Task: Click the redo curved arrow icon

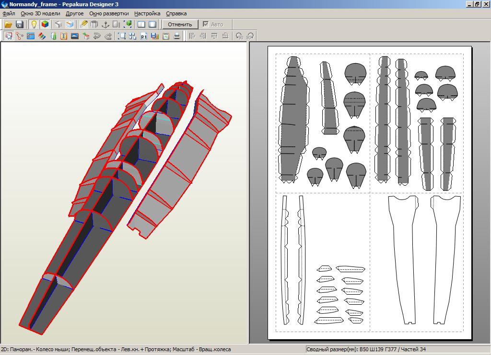Action: (108, 36)
